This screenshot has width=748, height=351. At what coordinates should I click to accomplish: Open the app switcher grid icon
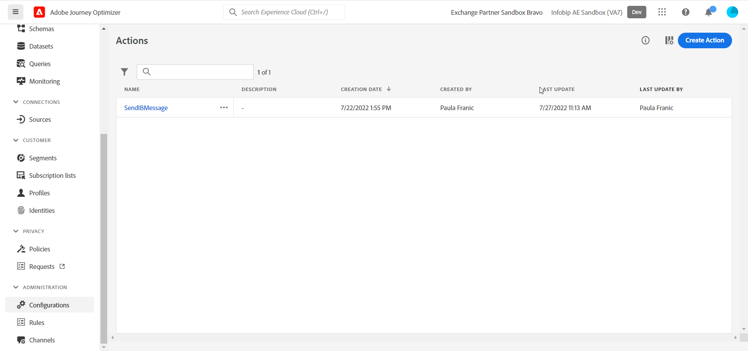[662, 12]
